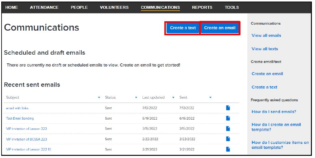Open 'How do I send emails?' FAQ
315x158 pixels.
[x=274, y=112]
